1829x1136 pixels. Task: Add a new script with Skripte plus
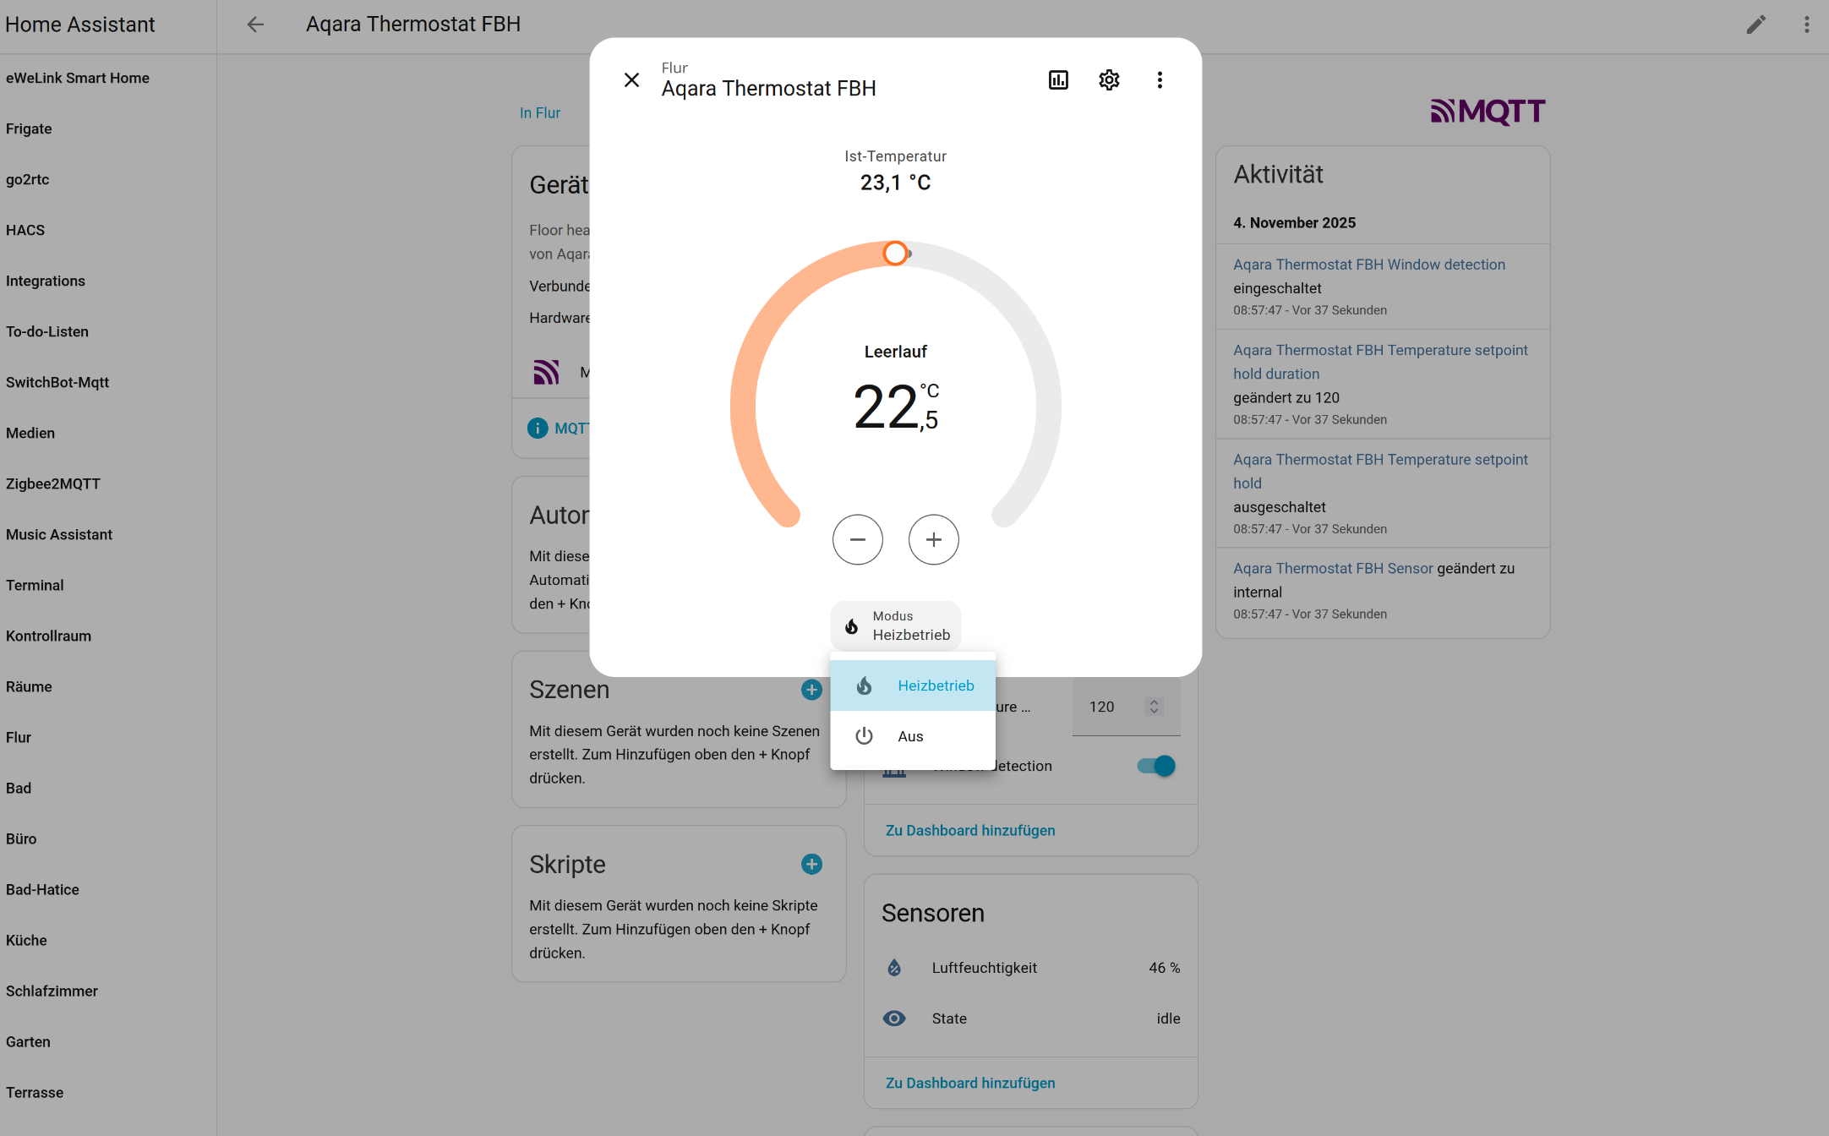click(x=811, y=864)
